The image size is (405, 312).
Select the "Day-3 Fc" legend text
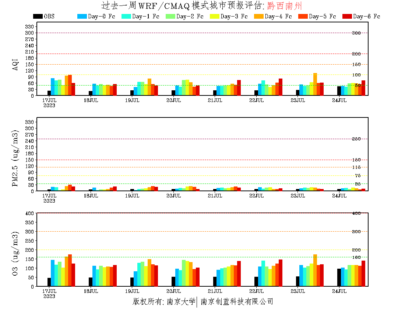234,16
